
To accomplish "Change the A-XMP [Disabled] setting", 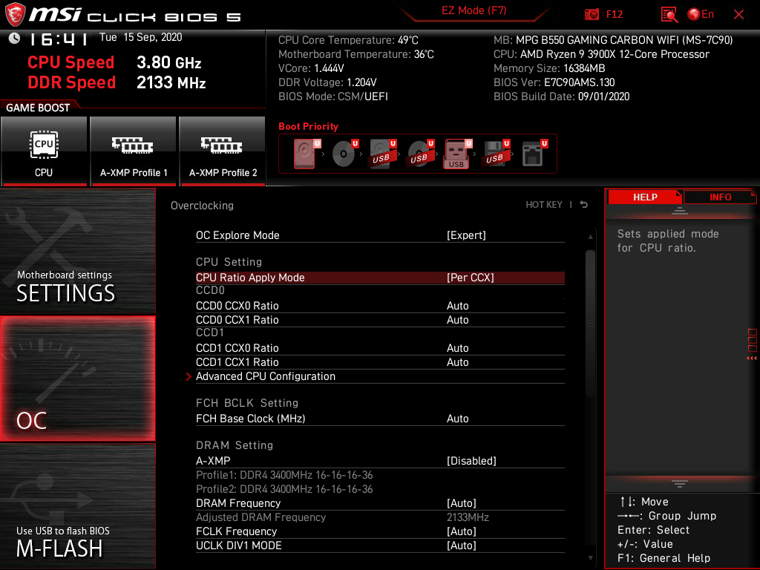I will coord(380,461).
